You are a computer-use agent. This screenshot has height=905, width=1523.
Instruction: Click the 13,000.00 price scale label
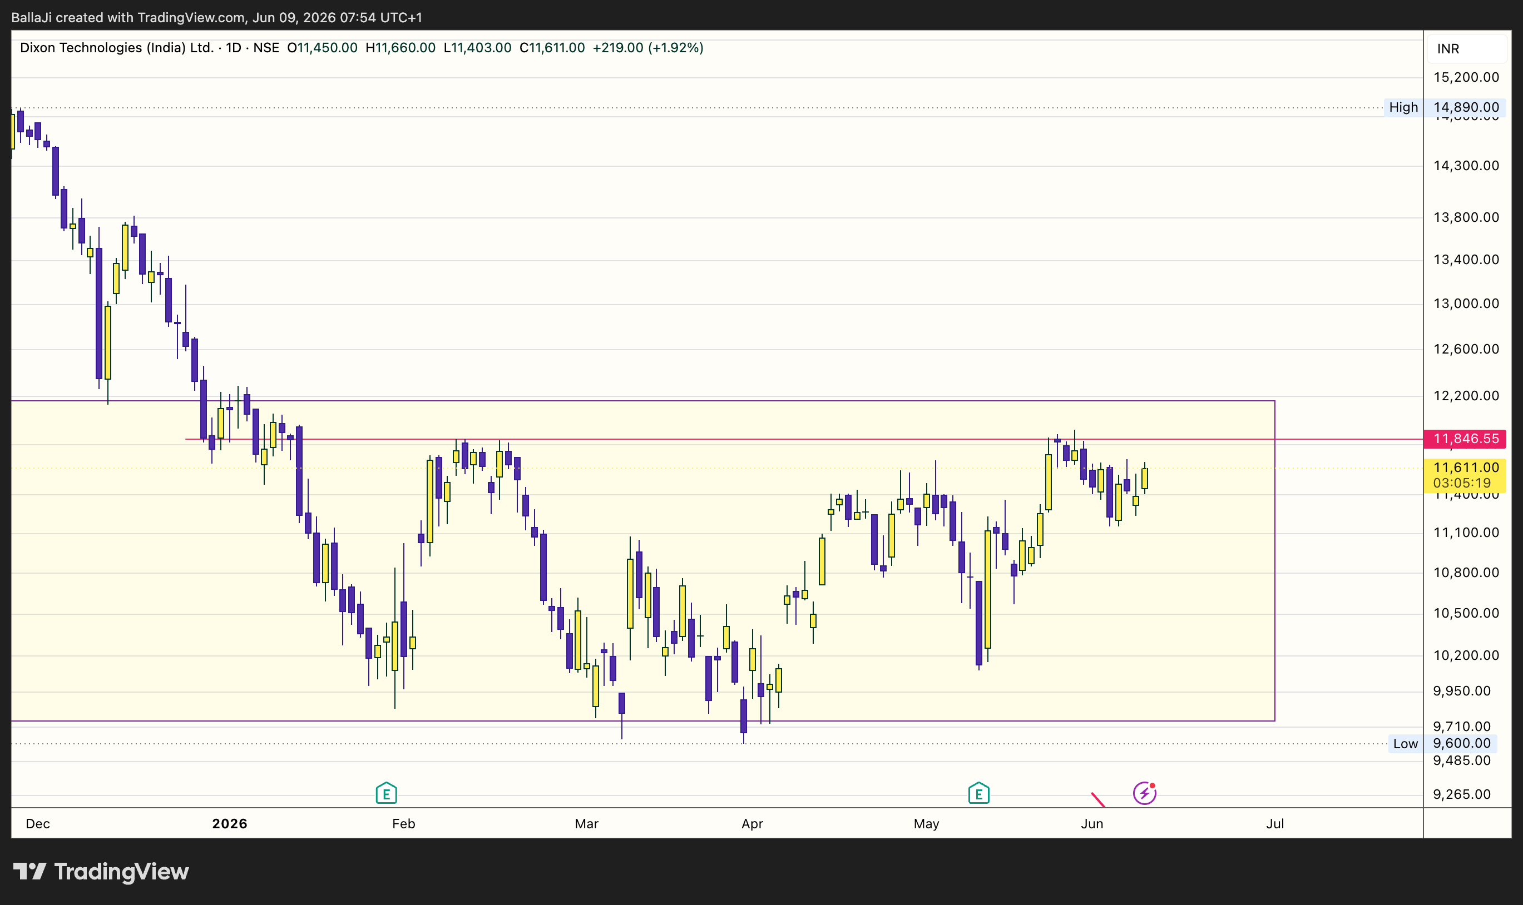pos(1466,304)
